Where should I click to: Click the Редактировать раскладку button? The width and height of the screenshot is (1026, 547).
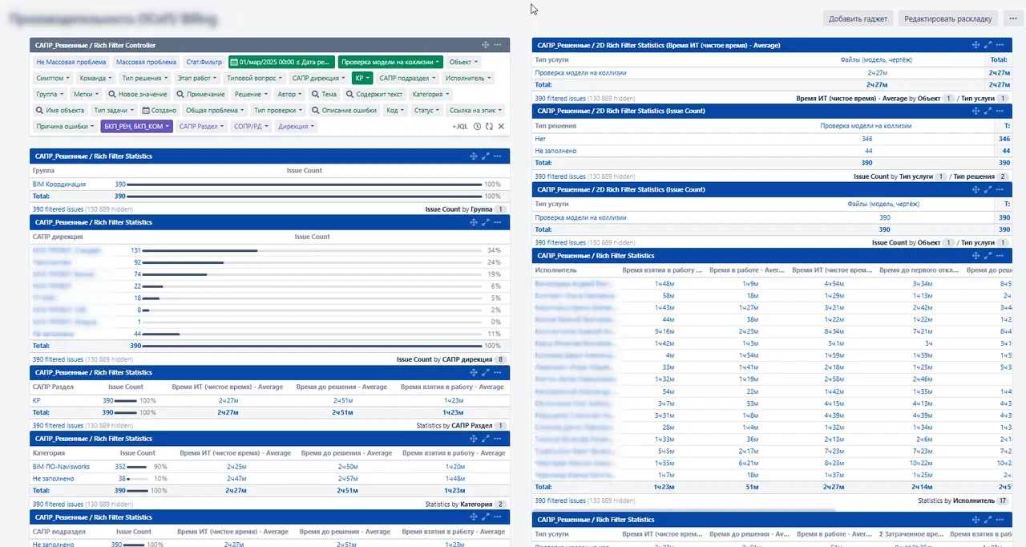click(948, 18)
